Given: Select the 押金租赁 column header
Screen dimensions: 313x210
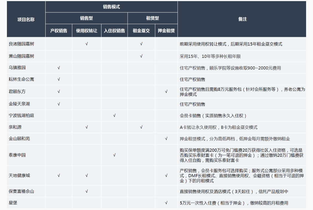Looking at the screenshot, I should 166,31.
